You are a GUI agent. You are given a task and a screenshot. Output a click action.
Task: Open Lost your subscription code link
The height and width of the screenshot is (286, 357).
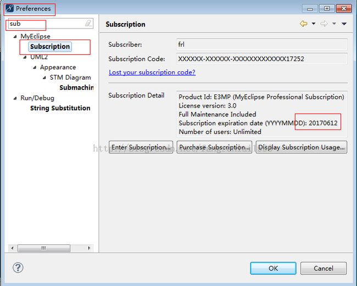pos(152,72)
